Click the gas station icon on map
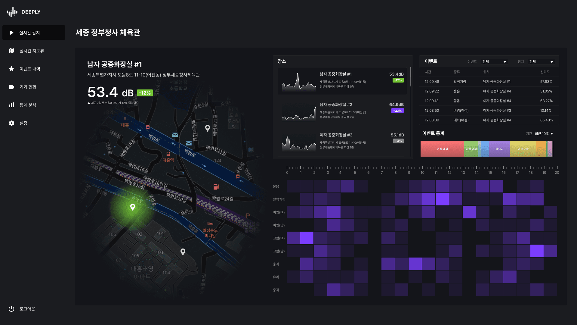577x325 pixels. coord(216,187)
